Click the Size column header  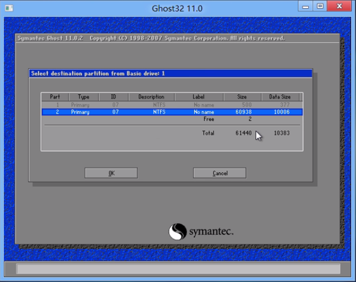click(x=242, y=97)
